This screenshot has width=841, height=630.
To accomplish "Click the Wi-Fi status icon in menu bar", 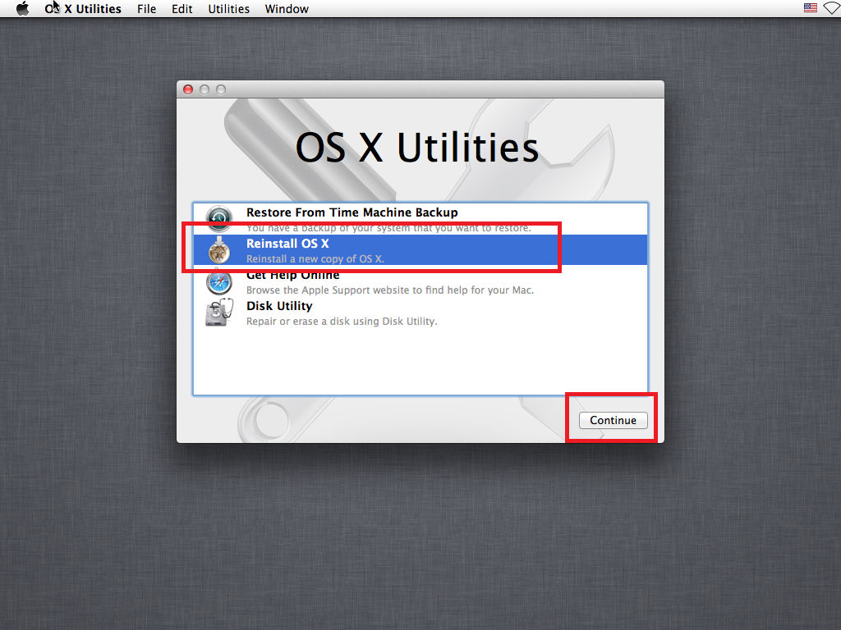I will (x=833, y=8).
